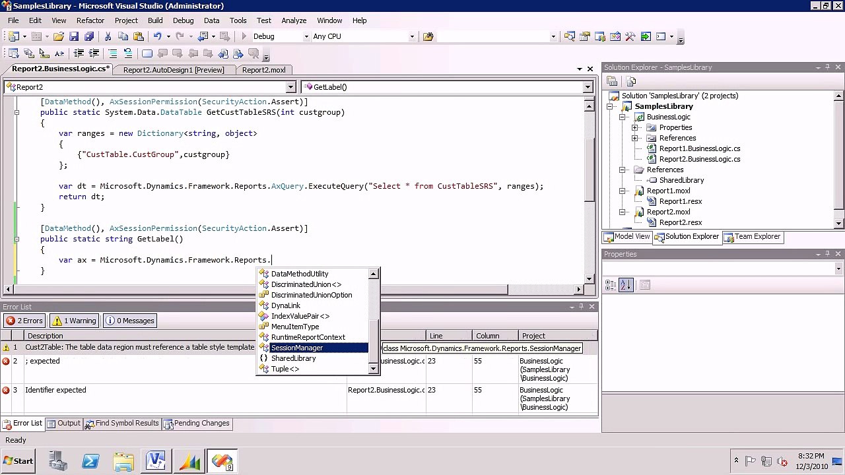Click Solution Explorer Properties toolbar icon

tap(612, 81)
